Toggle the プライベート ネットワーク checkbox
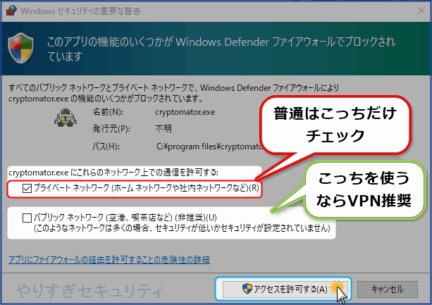This screenshot has width=432, height=305. tap(27, 189)
